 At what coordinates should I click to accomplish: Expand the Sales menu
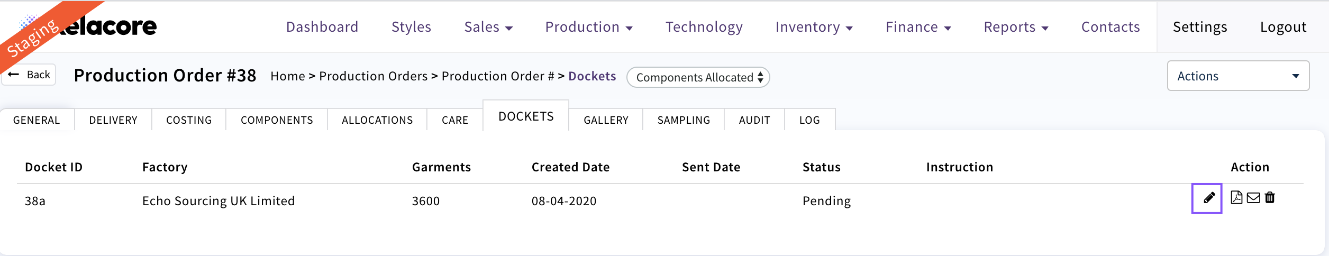(x=488, y=27)
